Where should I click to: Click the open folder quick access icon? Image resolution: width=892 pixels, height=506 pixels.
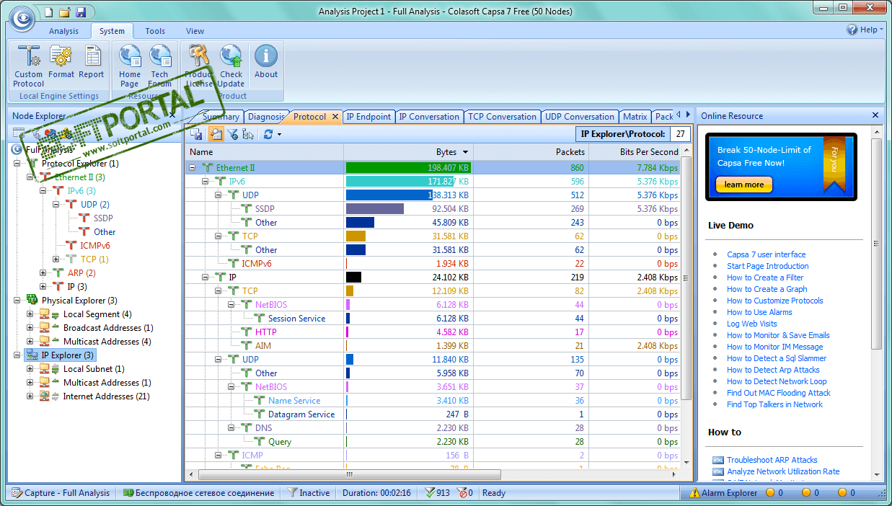pos(64,12)
